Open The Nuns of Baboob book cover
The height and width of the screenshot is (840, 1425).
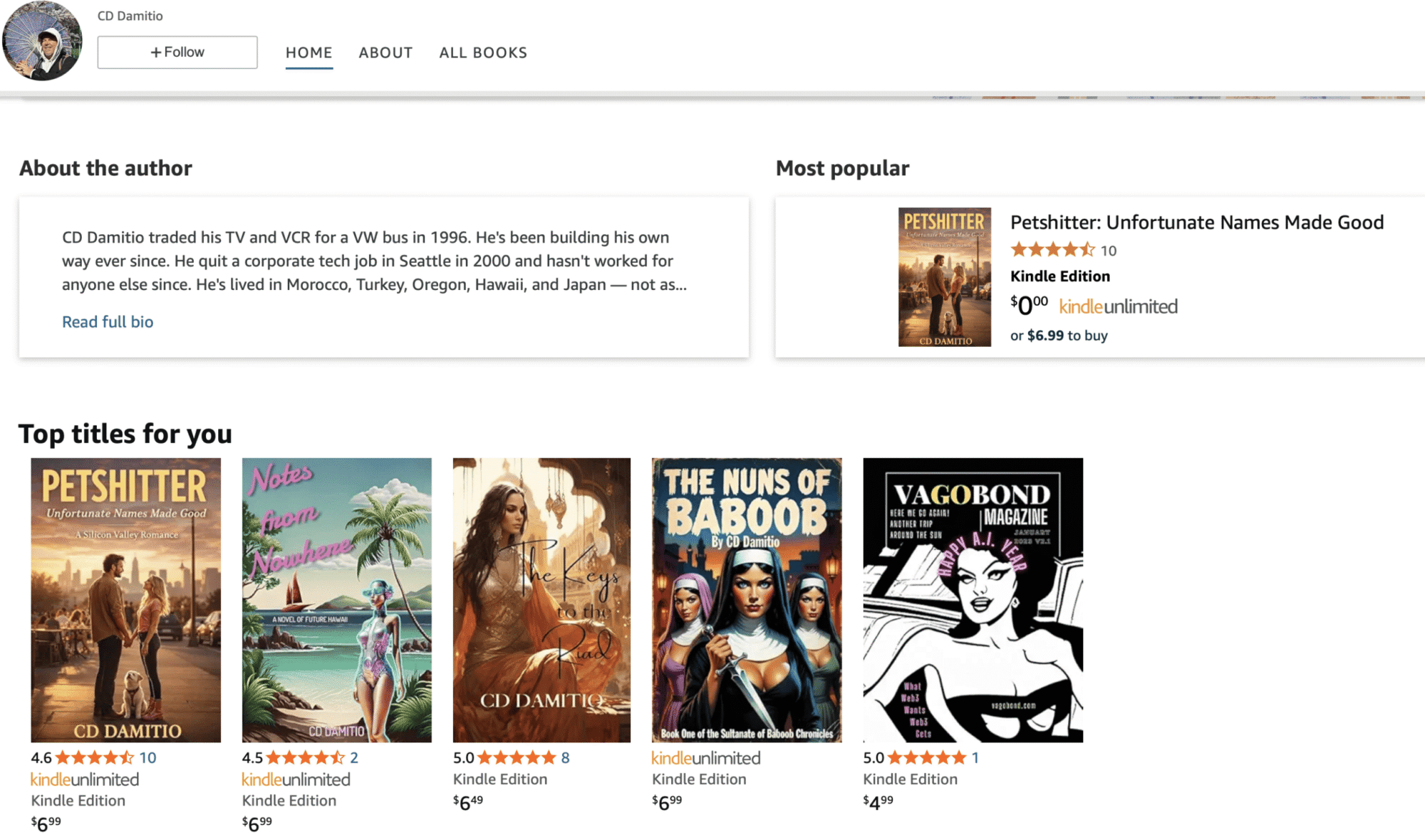(747, 600)
